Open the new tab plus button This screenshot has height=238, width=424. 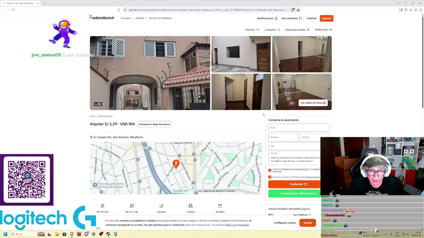[44, 3]
